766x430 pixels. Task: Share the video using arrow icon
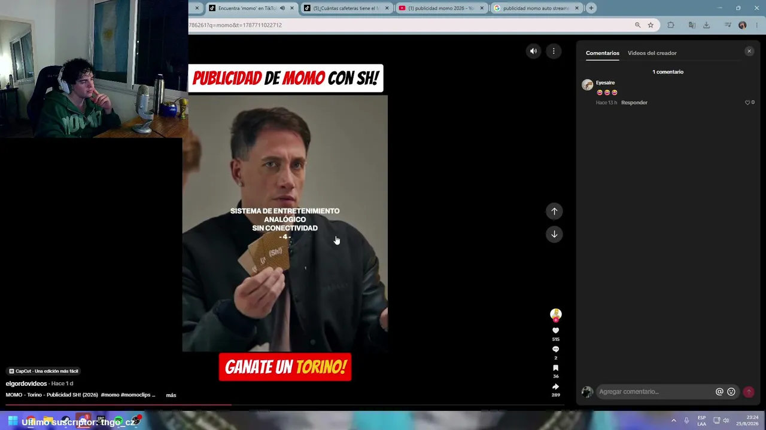pyautogui.click(x=555, y=386)
